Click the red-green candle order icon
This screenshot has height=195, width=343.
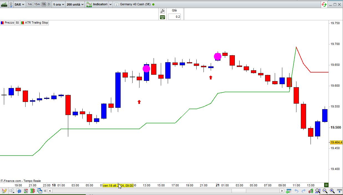[311, 191]
